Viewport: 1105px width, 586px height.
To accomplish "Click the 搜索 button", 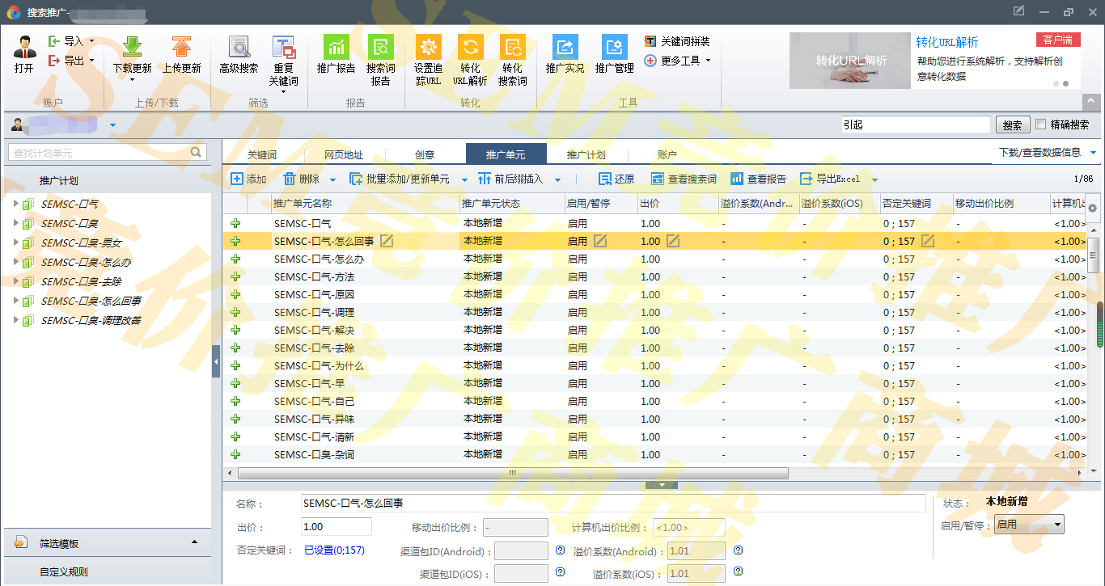I will coord(1012,125).
